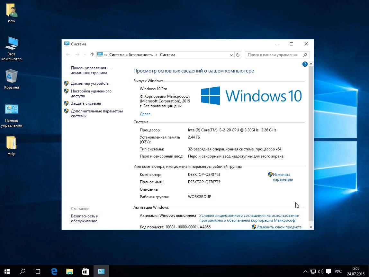
Task: Open 'Диспетчер устройств' link
Action: pos(90,83)
